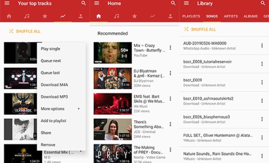Screen dimensions: 269x163
Task: Switch to PLAYLISTS tab in Library
Action: pyautogui.click(x=191, y=16)
